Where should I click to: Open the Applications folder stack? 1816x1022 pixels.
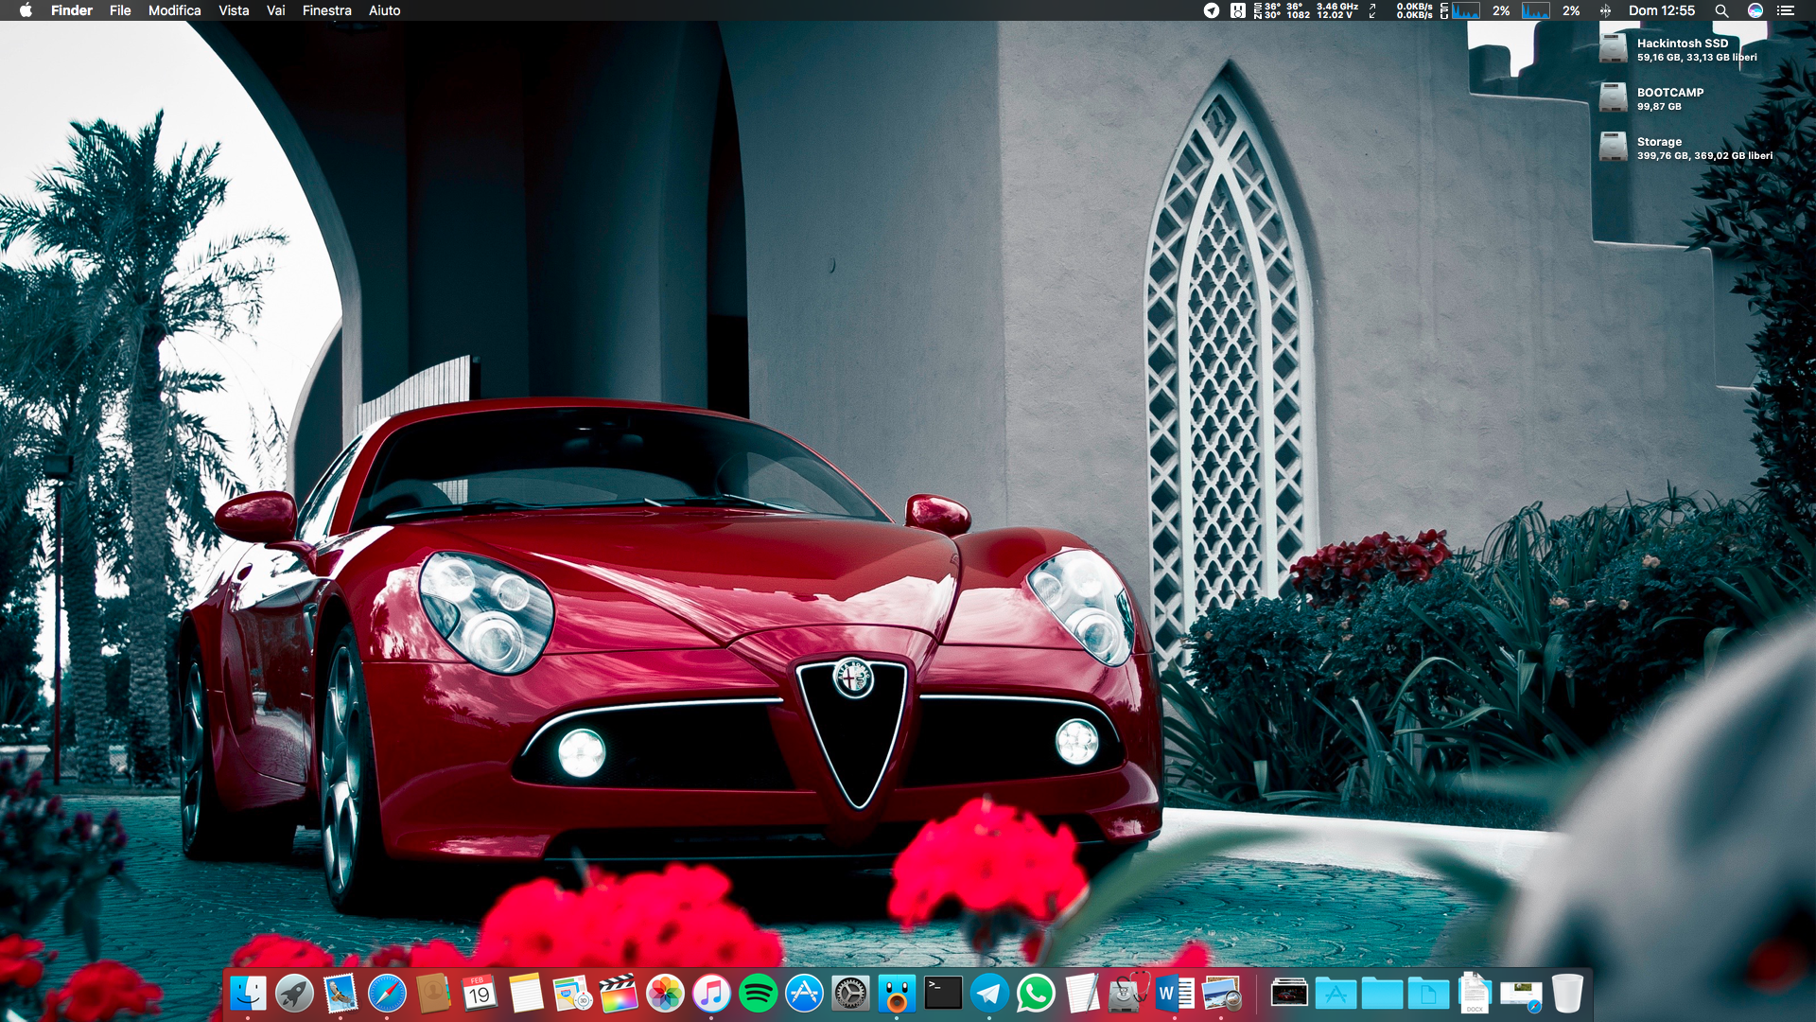coord(1336,994)
